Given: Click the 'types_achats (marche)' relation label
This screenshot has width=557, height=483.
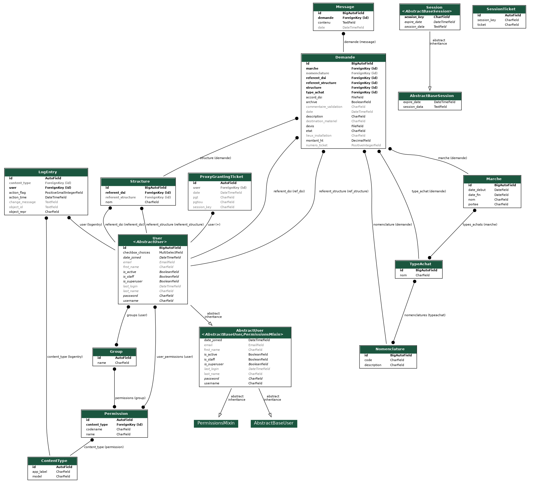Looking at the screenshot, I should coord(480,224).
